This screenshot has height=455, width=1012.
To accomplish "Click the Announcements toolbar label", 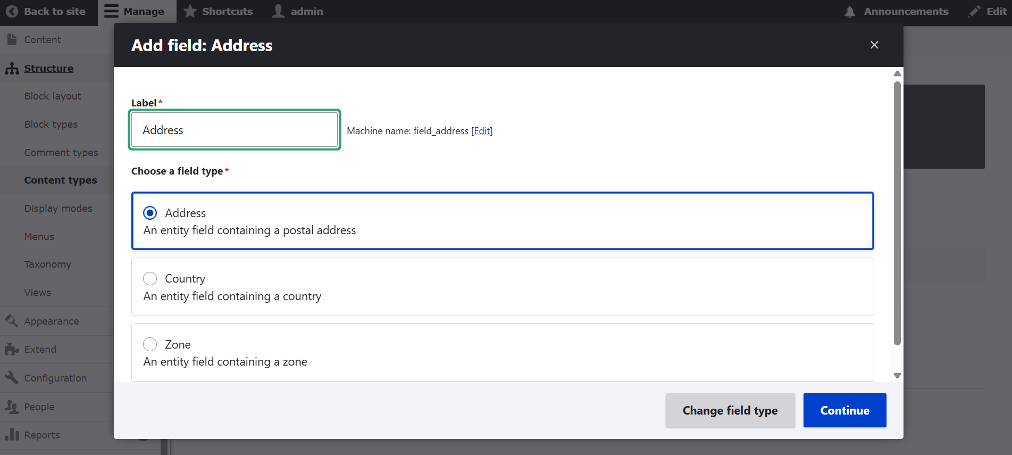I will point(906,11).
